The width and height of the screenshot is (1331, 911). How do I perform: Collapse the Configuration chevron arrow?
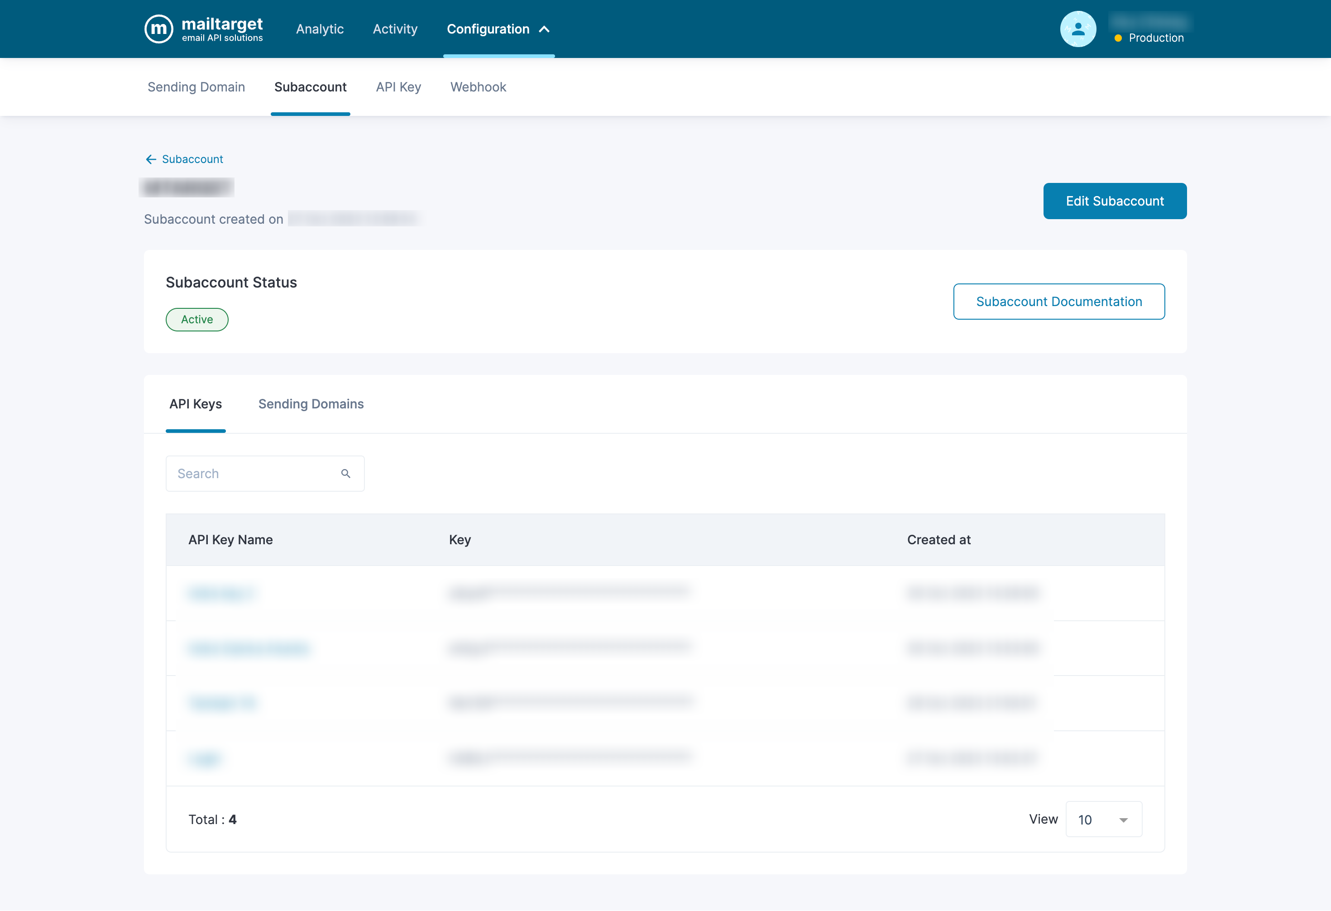pos(544,29)
